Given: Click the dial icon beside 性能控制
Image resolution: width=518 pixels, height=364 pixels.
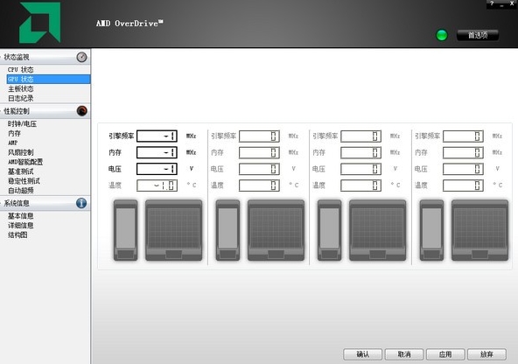Looking at the screenshot, I should 81,111.
